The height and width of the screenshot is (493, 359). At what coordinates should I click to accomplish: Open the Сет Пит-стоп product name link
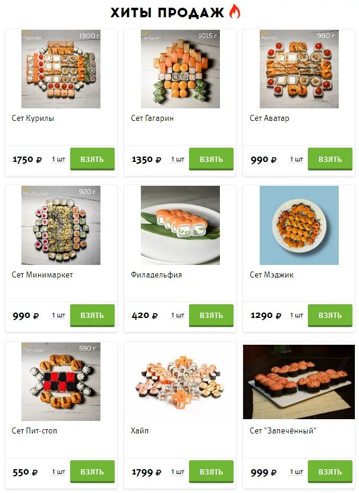(34, 430)
